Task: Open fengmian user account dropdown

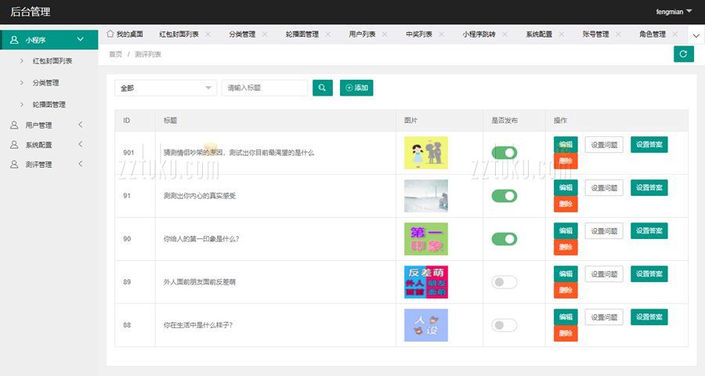Action: click(674, 12)
